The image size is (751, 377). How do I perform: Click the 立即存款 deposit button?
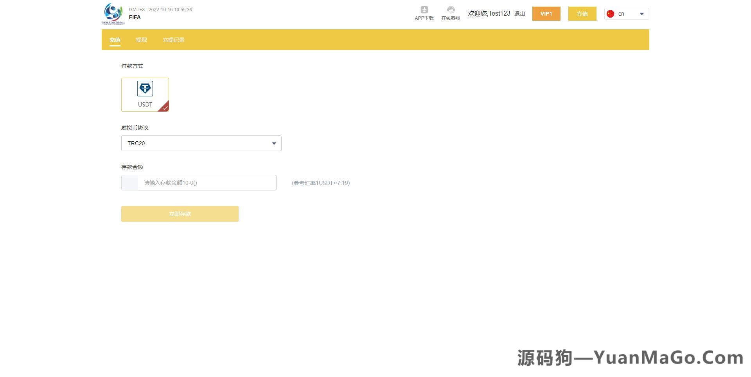pyautogui.click(x=180, y=213)
